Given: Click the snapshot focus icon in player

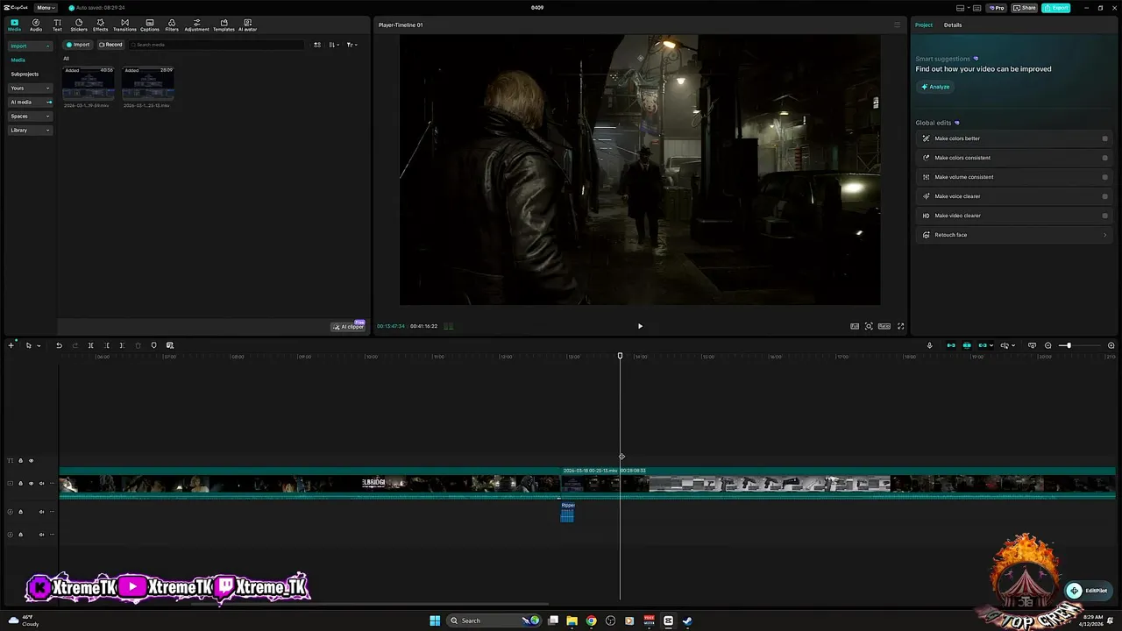Looking at the screenshot, I should tap(869, 326).
